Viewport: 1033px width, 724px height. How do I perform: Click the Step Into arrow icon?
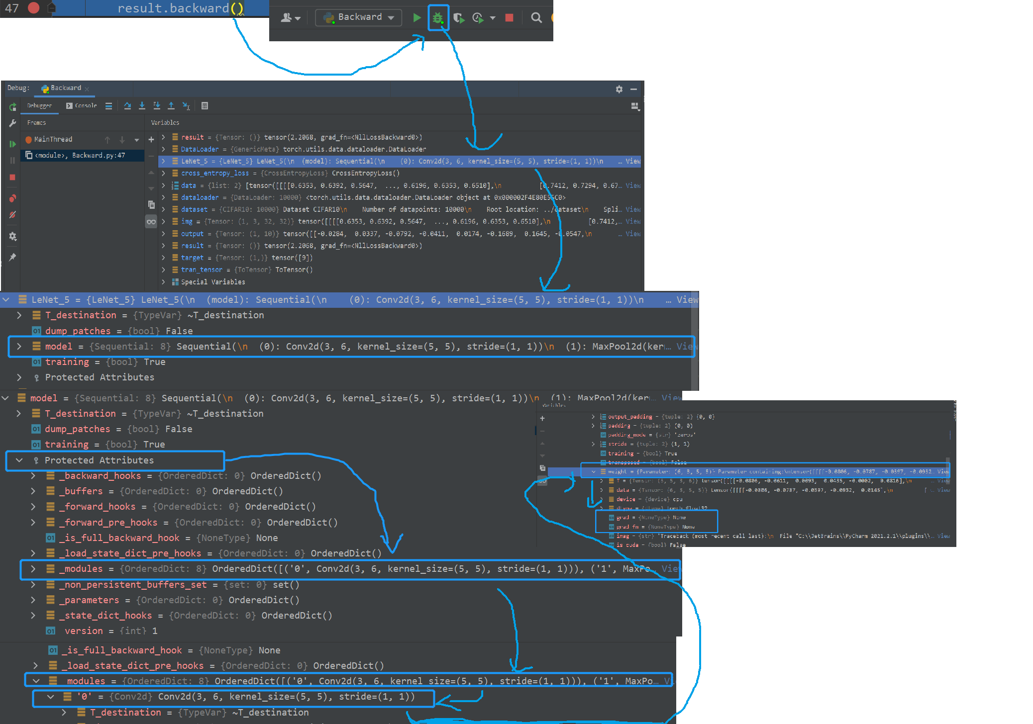coord(142,105)
